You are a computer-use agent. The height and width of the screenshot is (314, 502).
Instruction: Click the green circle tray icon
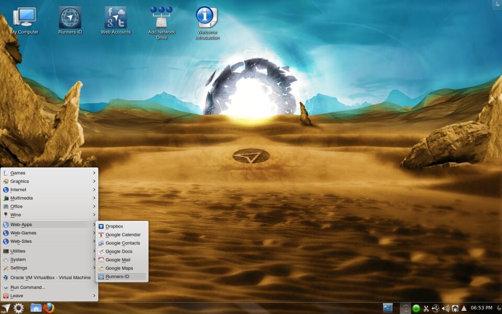coord(416,309)
